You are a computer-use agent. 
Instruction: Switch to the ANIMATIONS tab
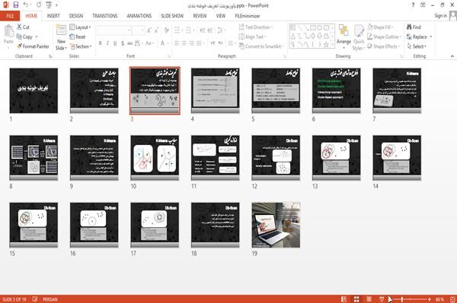[x=139, y=16]
